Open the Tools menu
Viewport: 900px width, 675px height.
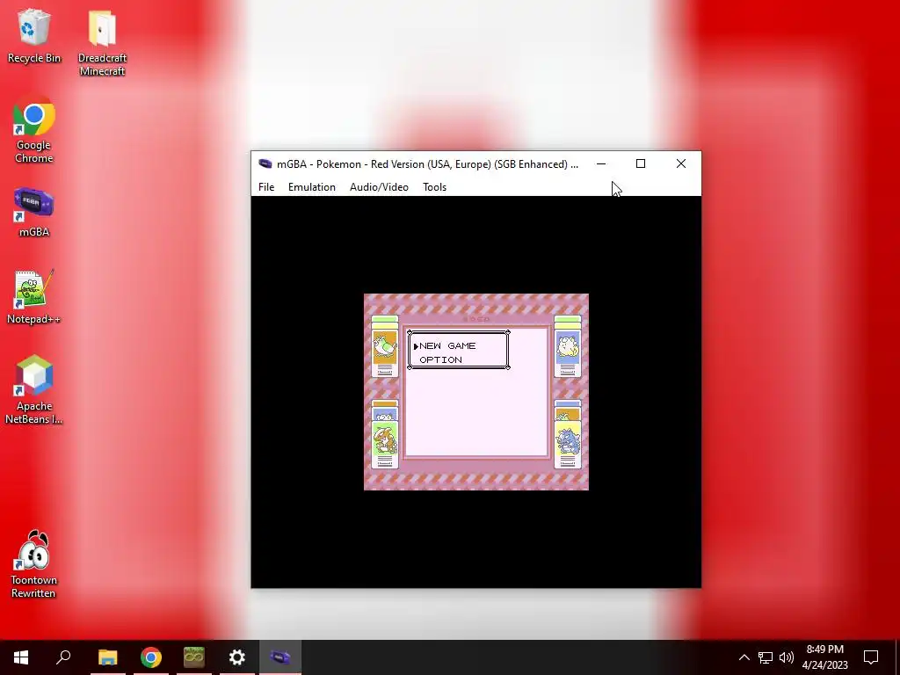434,187
